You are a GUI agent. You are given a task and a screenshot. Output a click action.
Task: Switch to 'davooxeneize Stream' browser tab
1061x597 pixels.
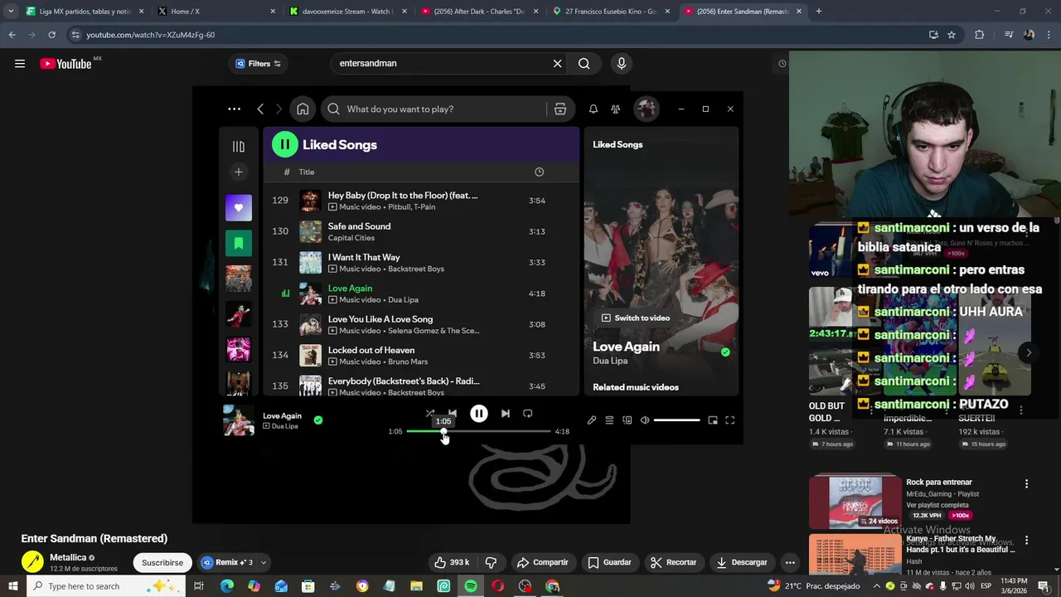(x=346, y=12)
